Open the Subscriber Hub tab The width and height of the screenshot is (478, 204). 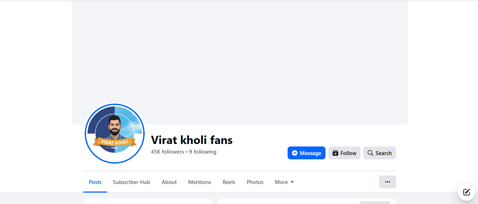(x=131, y=182)
